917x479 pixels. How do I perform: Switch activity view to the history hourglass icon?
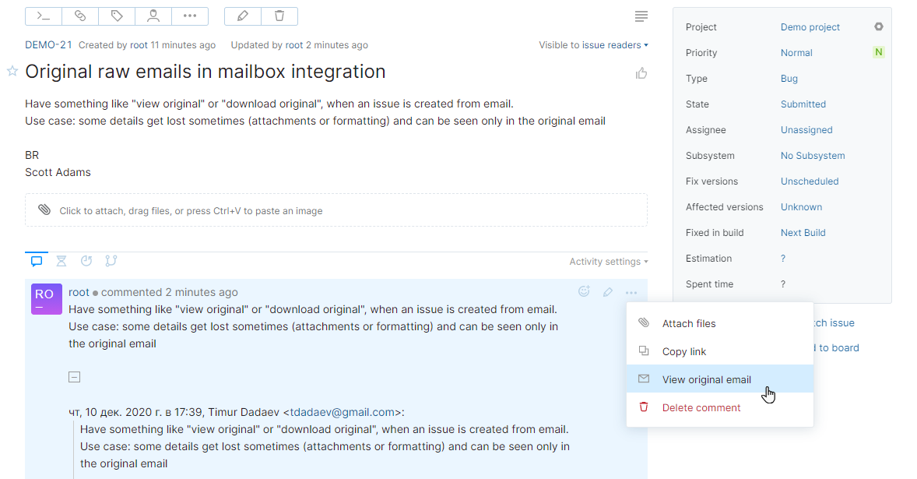[x=61, y=261]
